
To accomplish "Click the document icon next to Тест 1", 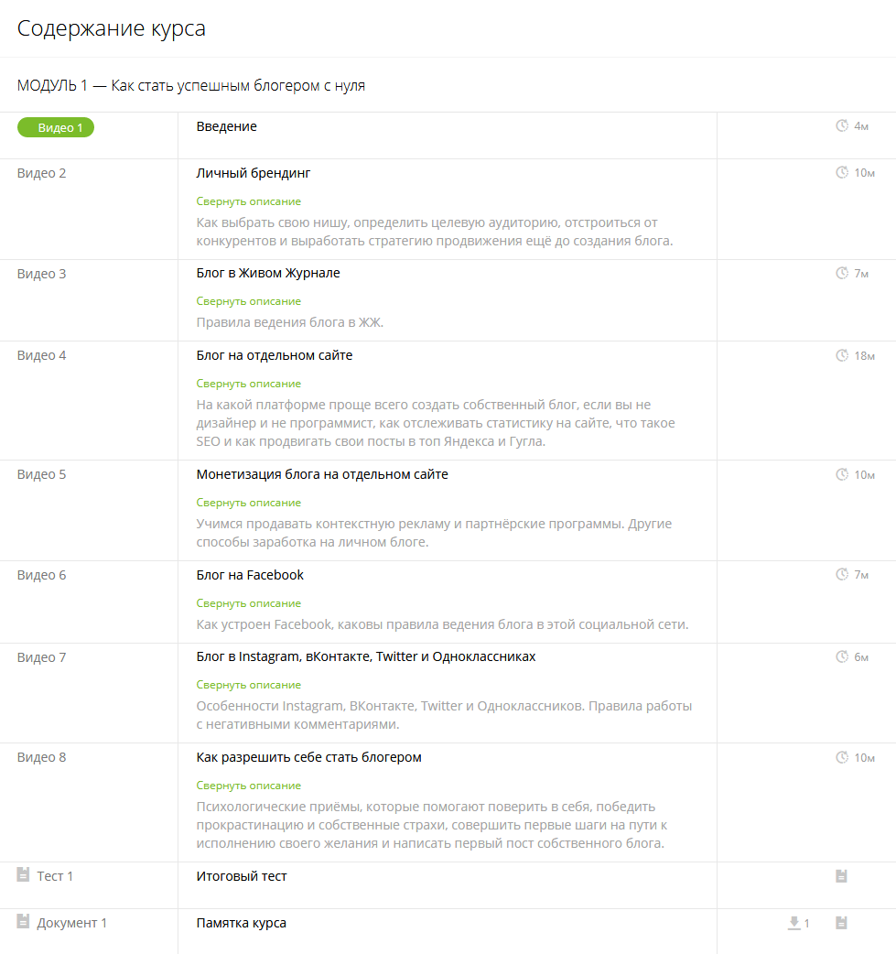I will point(24,875).
